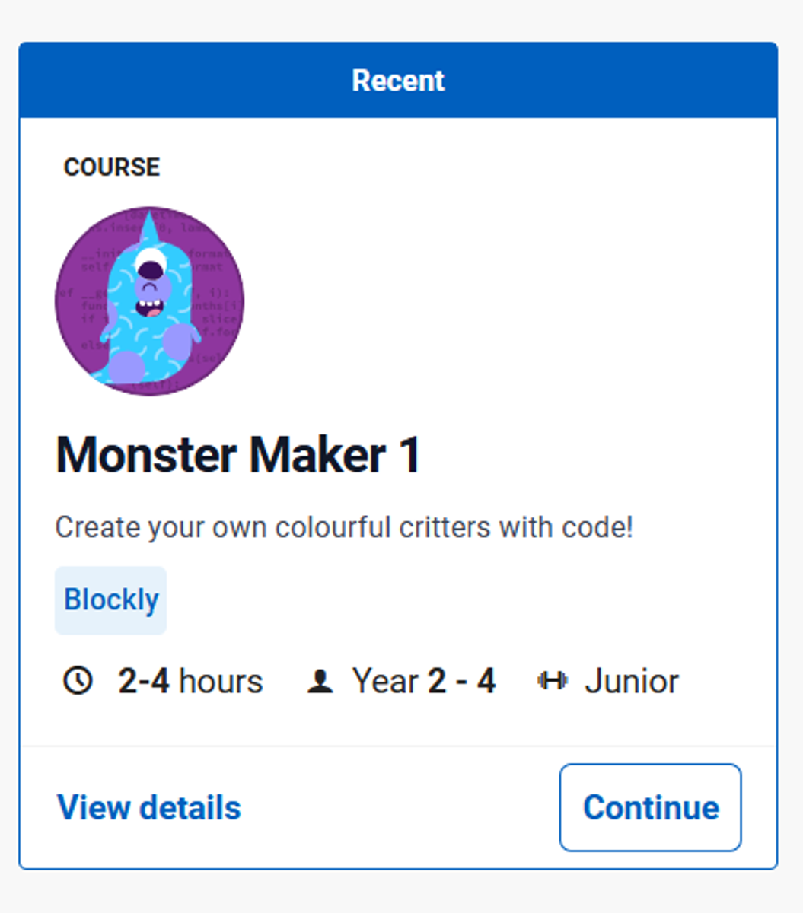803x913 pixels.
Task: Open the View details link
Action: (149, 808)
